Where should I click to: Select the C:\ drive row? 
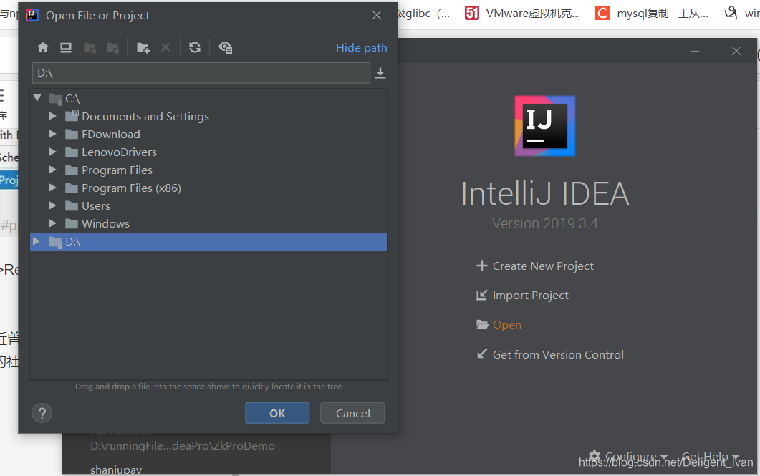(208, 98)
